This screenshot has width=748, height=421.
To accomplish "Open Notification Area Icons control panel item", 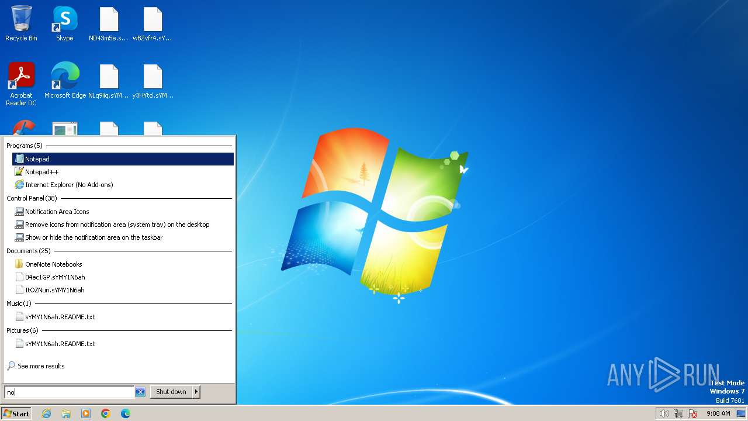I will pos(123,212).
